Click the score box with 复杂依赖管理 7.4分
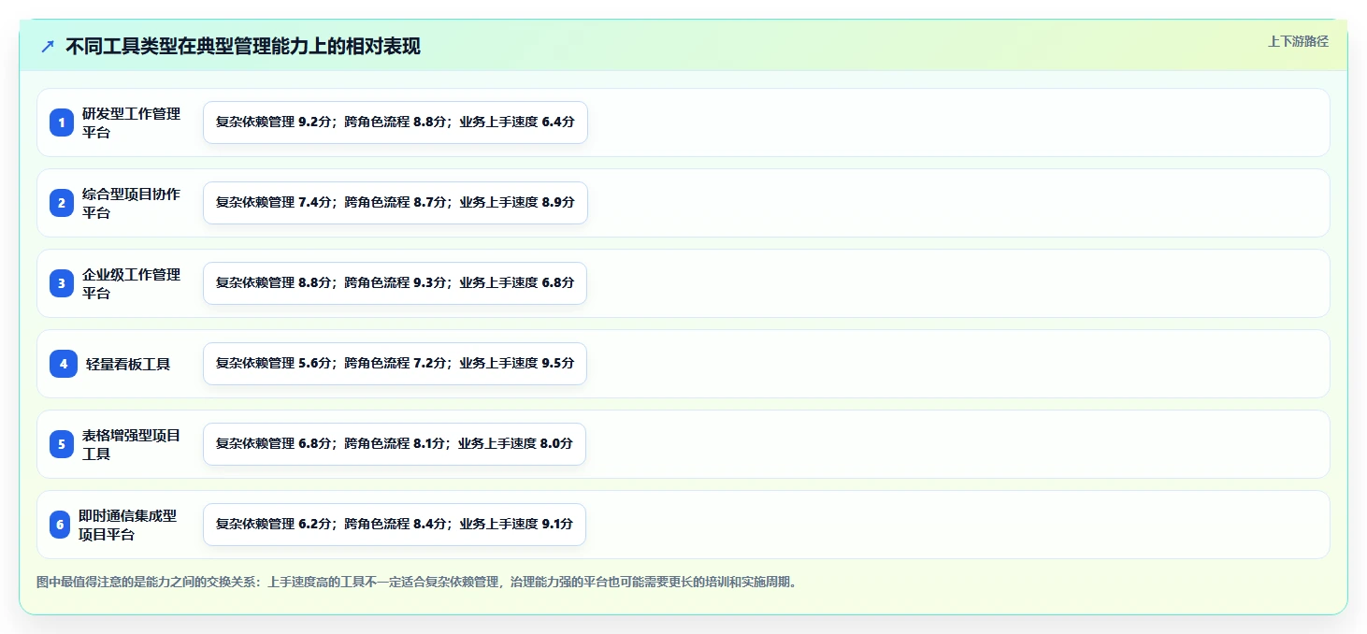The height and width of the screenshot is (634, 1367). click(x=396, y=203)
